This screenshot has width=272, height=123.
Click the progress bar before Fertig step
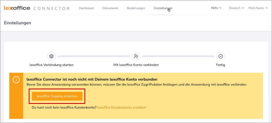[x=178, y=56]
